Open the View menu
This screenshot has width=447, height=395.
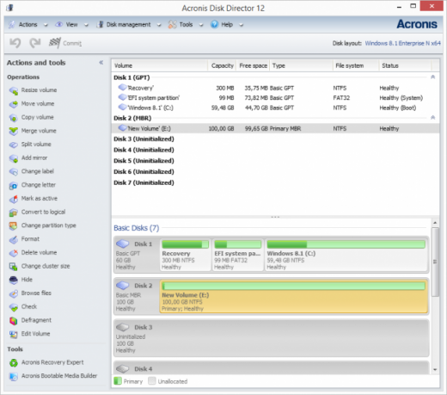(71, 25)
